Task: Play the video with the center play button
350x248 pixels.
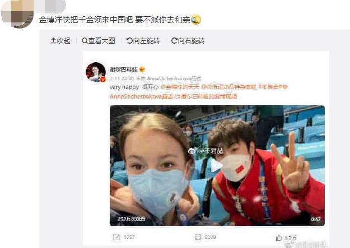Action: (x=216, y=165)
